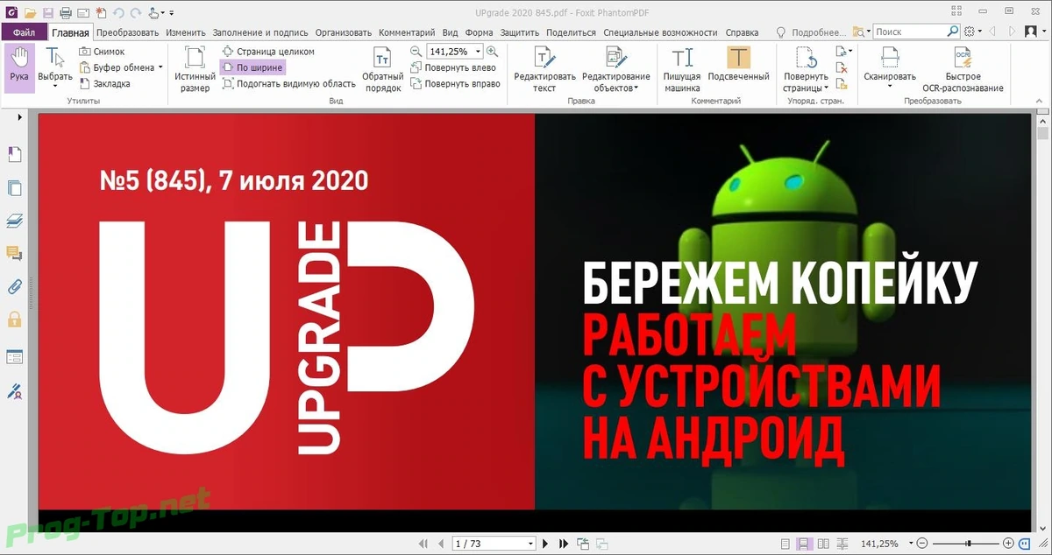1052x555 pixels.
Task: Zoom in with ribbon magnifier plus
Action: point(492,52)
